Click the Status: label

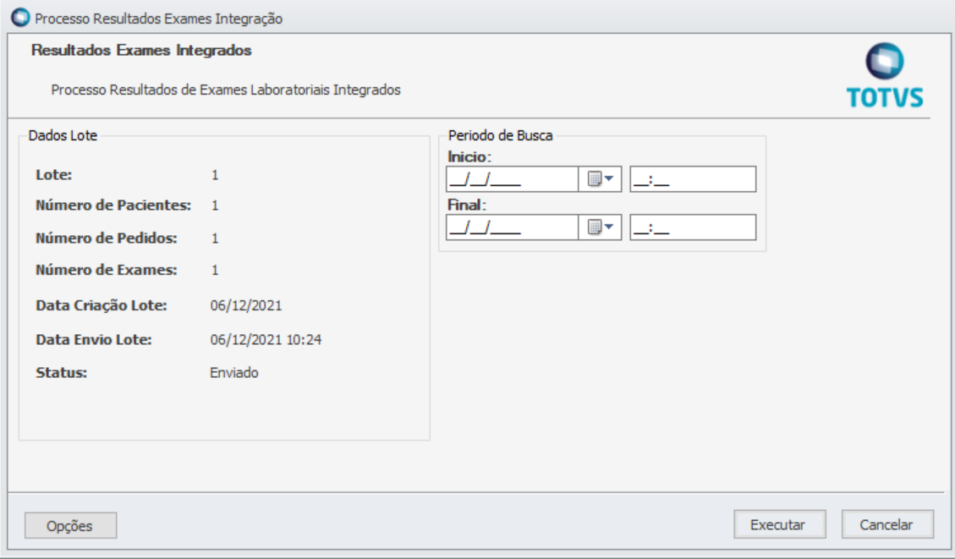coord(61,373)
